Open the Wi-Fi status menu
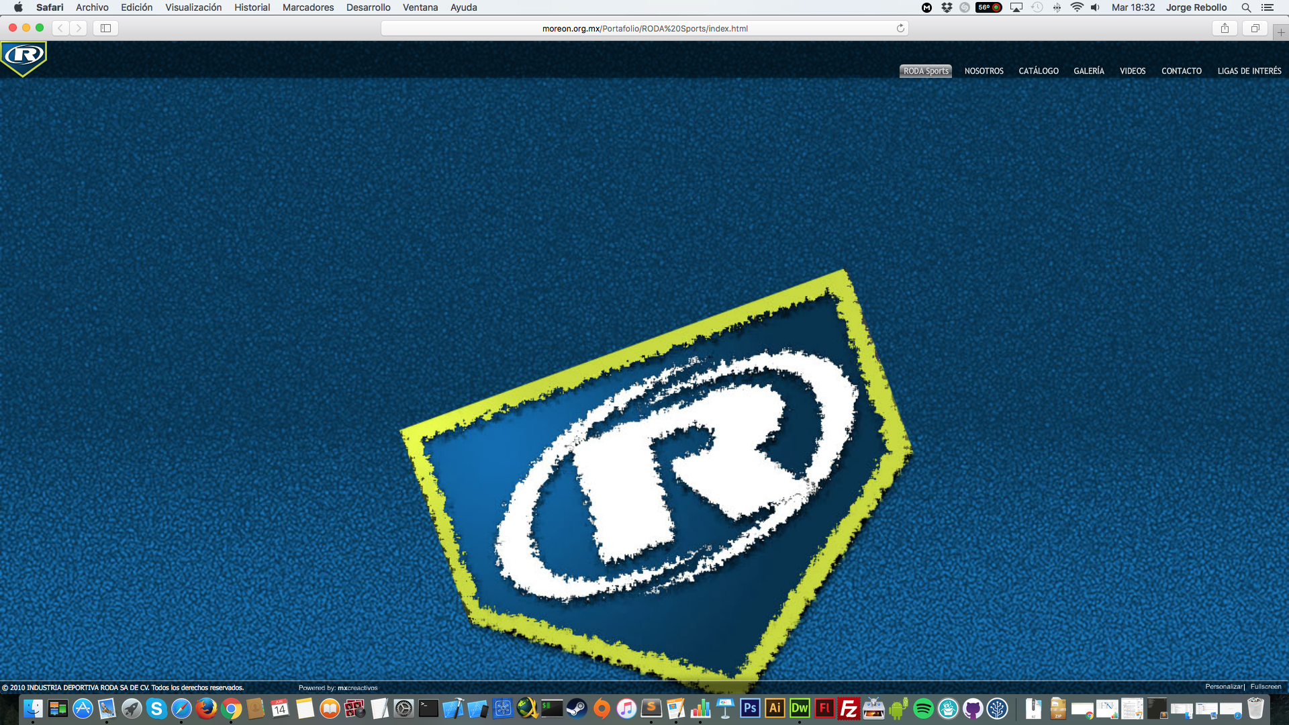The width and height of the screenshot is (1289, 725). pos(1077,7)
